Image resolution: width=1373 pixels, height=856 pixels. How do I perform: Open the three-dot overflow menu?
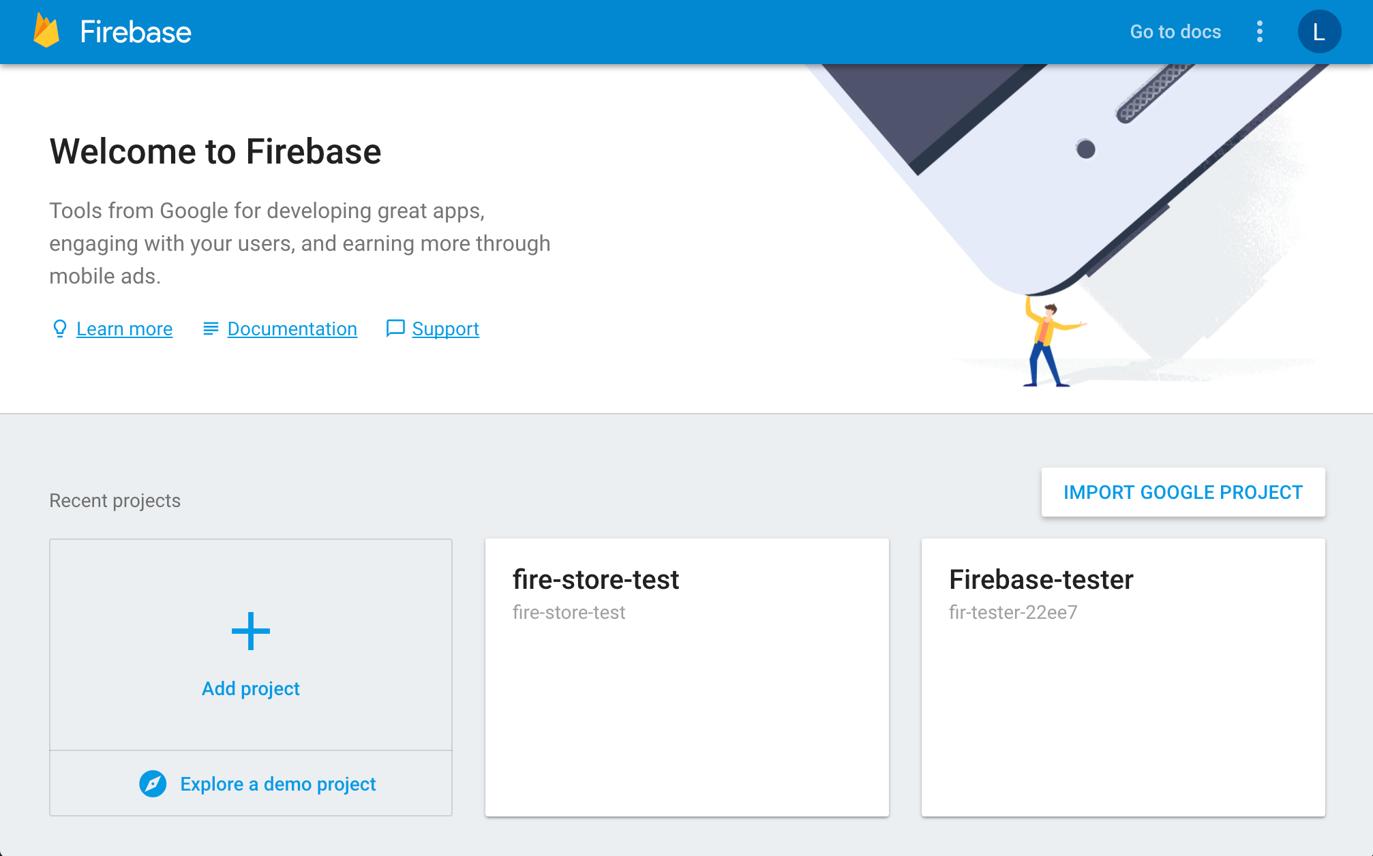(1260, 31)
